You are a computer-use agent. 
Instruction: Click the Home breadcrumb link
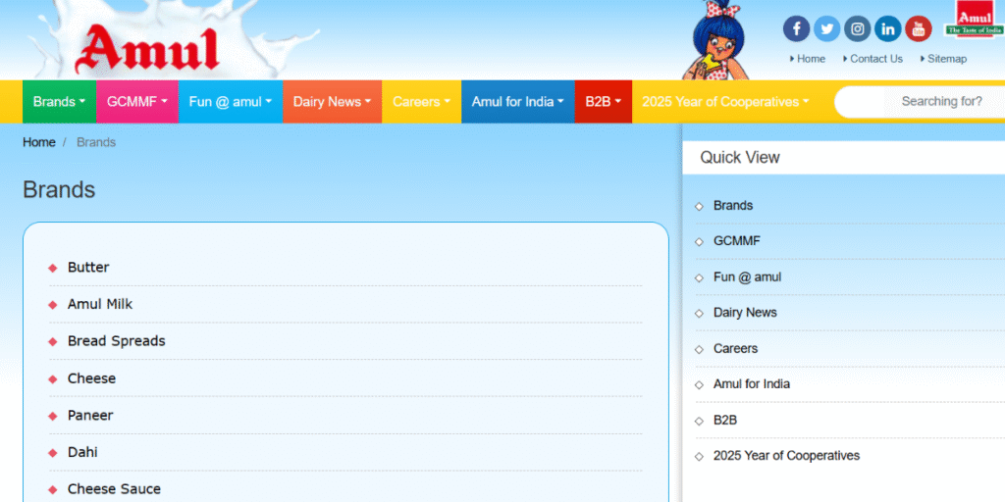tap(39, 142)
